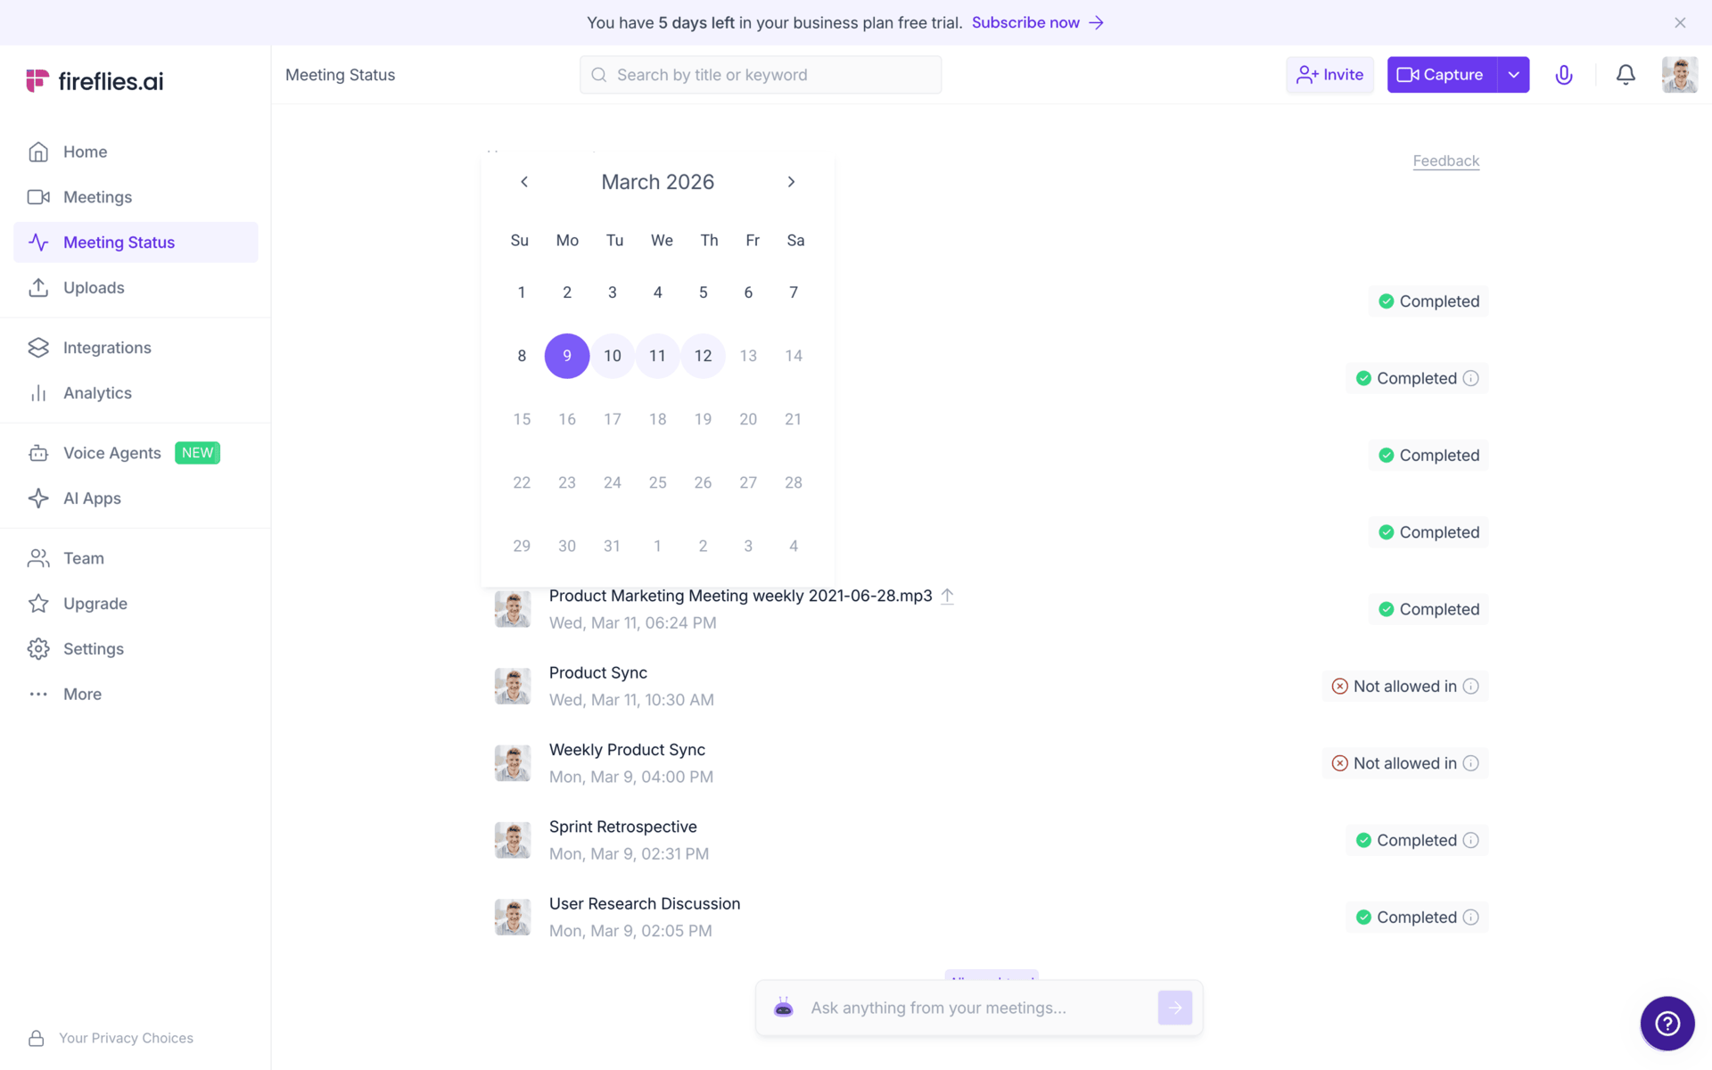
Task: Click the Invite button
Action: pyautogui.click(x=1329, y=75)
